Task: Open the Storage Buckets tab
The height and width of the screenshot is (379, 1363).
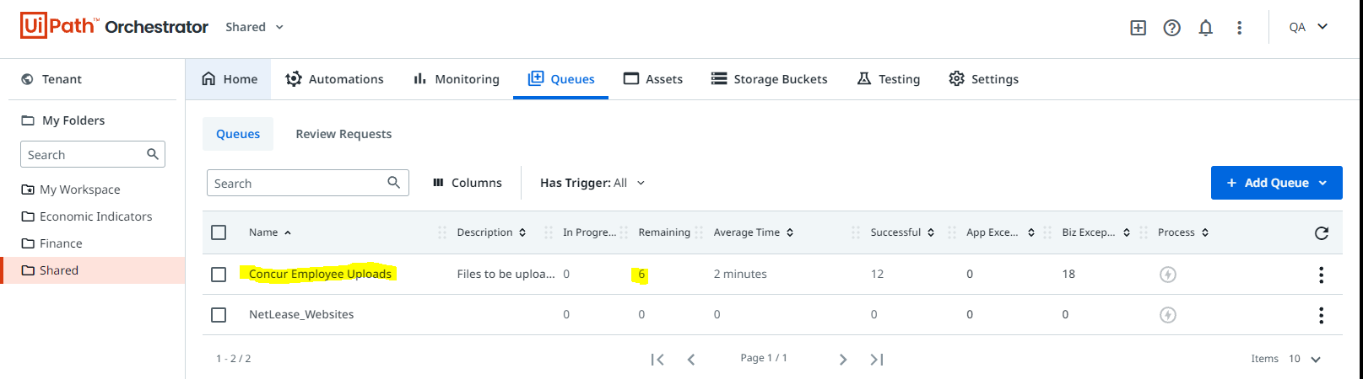Action: pos(769,79)
